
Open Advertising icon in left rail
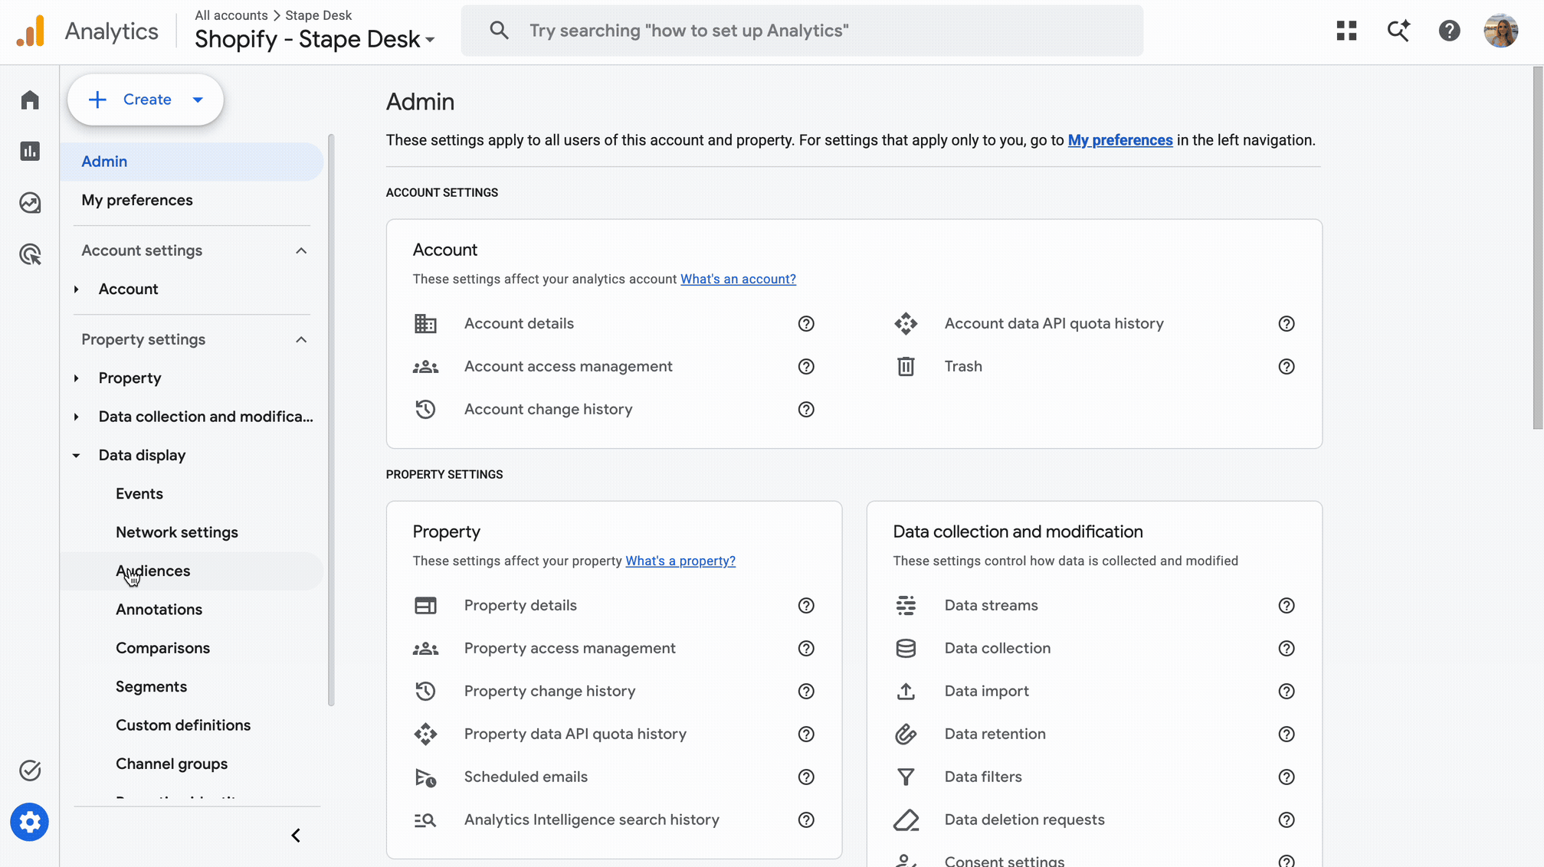pyautogui.click(x=30, y=254)
